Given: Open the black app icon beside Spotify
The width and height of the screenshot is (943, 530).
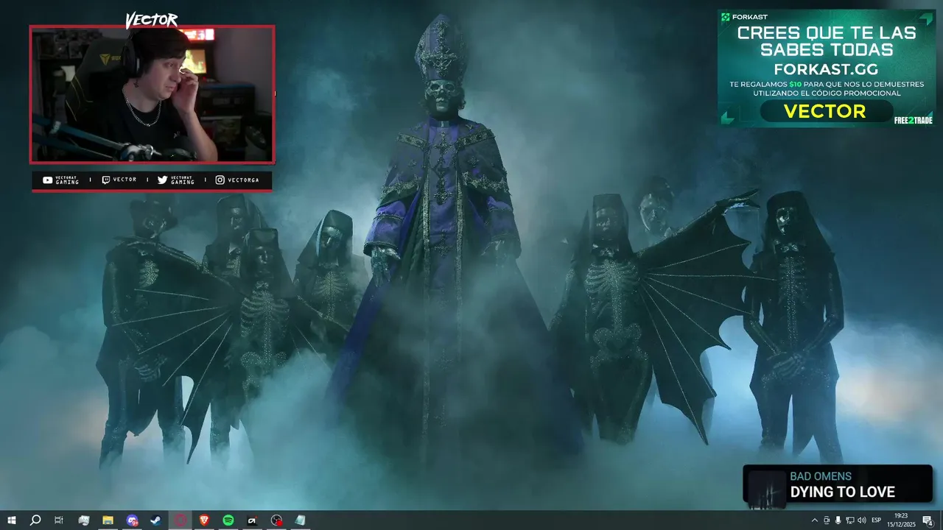Looking at the screenshot, I should click(252, 520).
